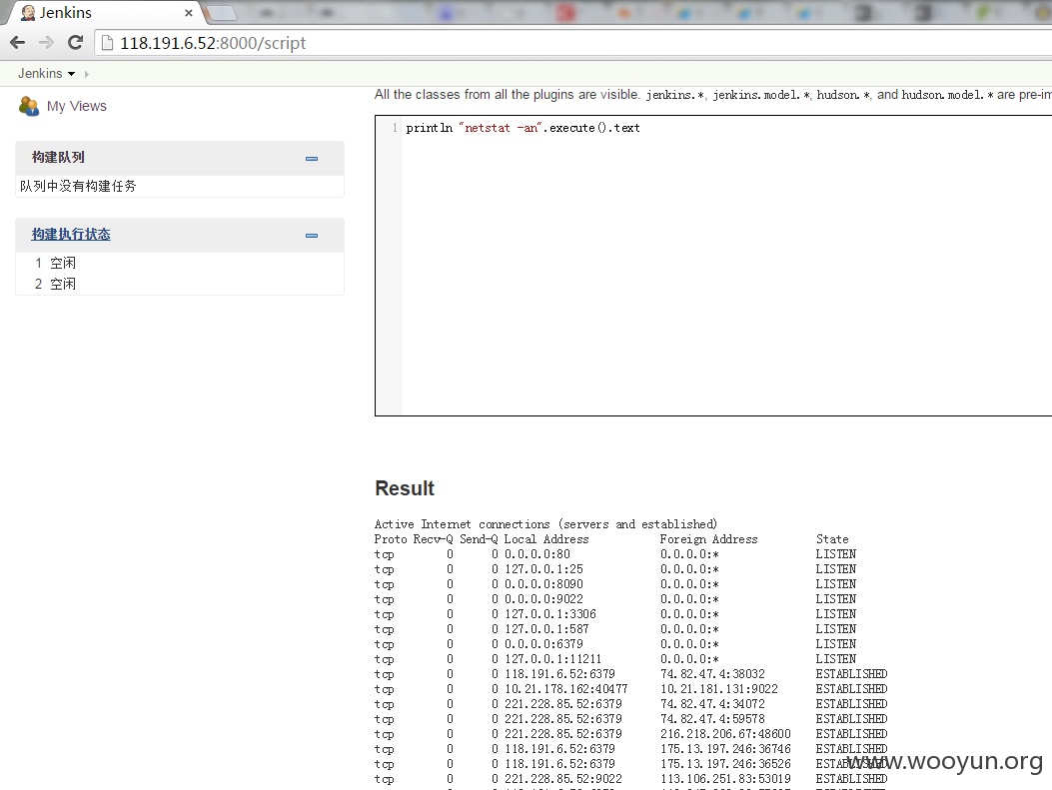Image resolution: width=1052 pixels, height=790 pixels.
Task: Open My Views link
Action: click(77, 106)
